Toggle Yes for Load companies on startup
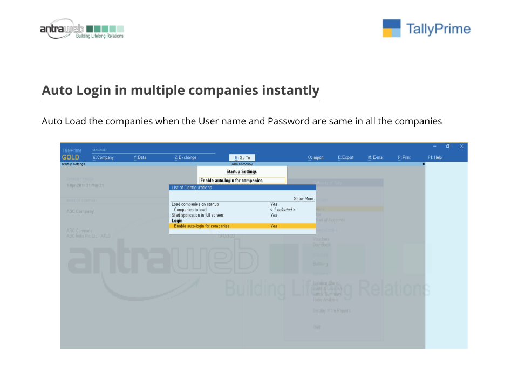Screen dimensions: 518x388 tap(274, 204)
